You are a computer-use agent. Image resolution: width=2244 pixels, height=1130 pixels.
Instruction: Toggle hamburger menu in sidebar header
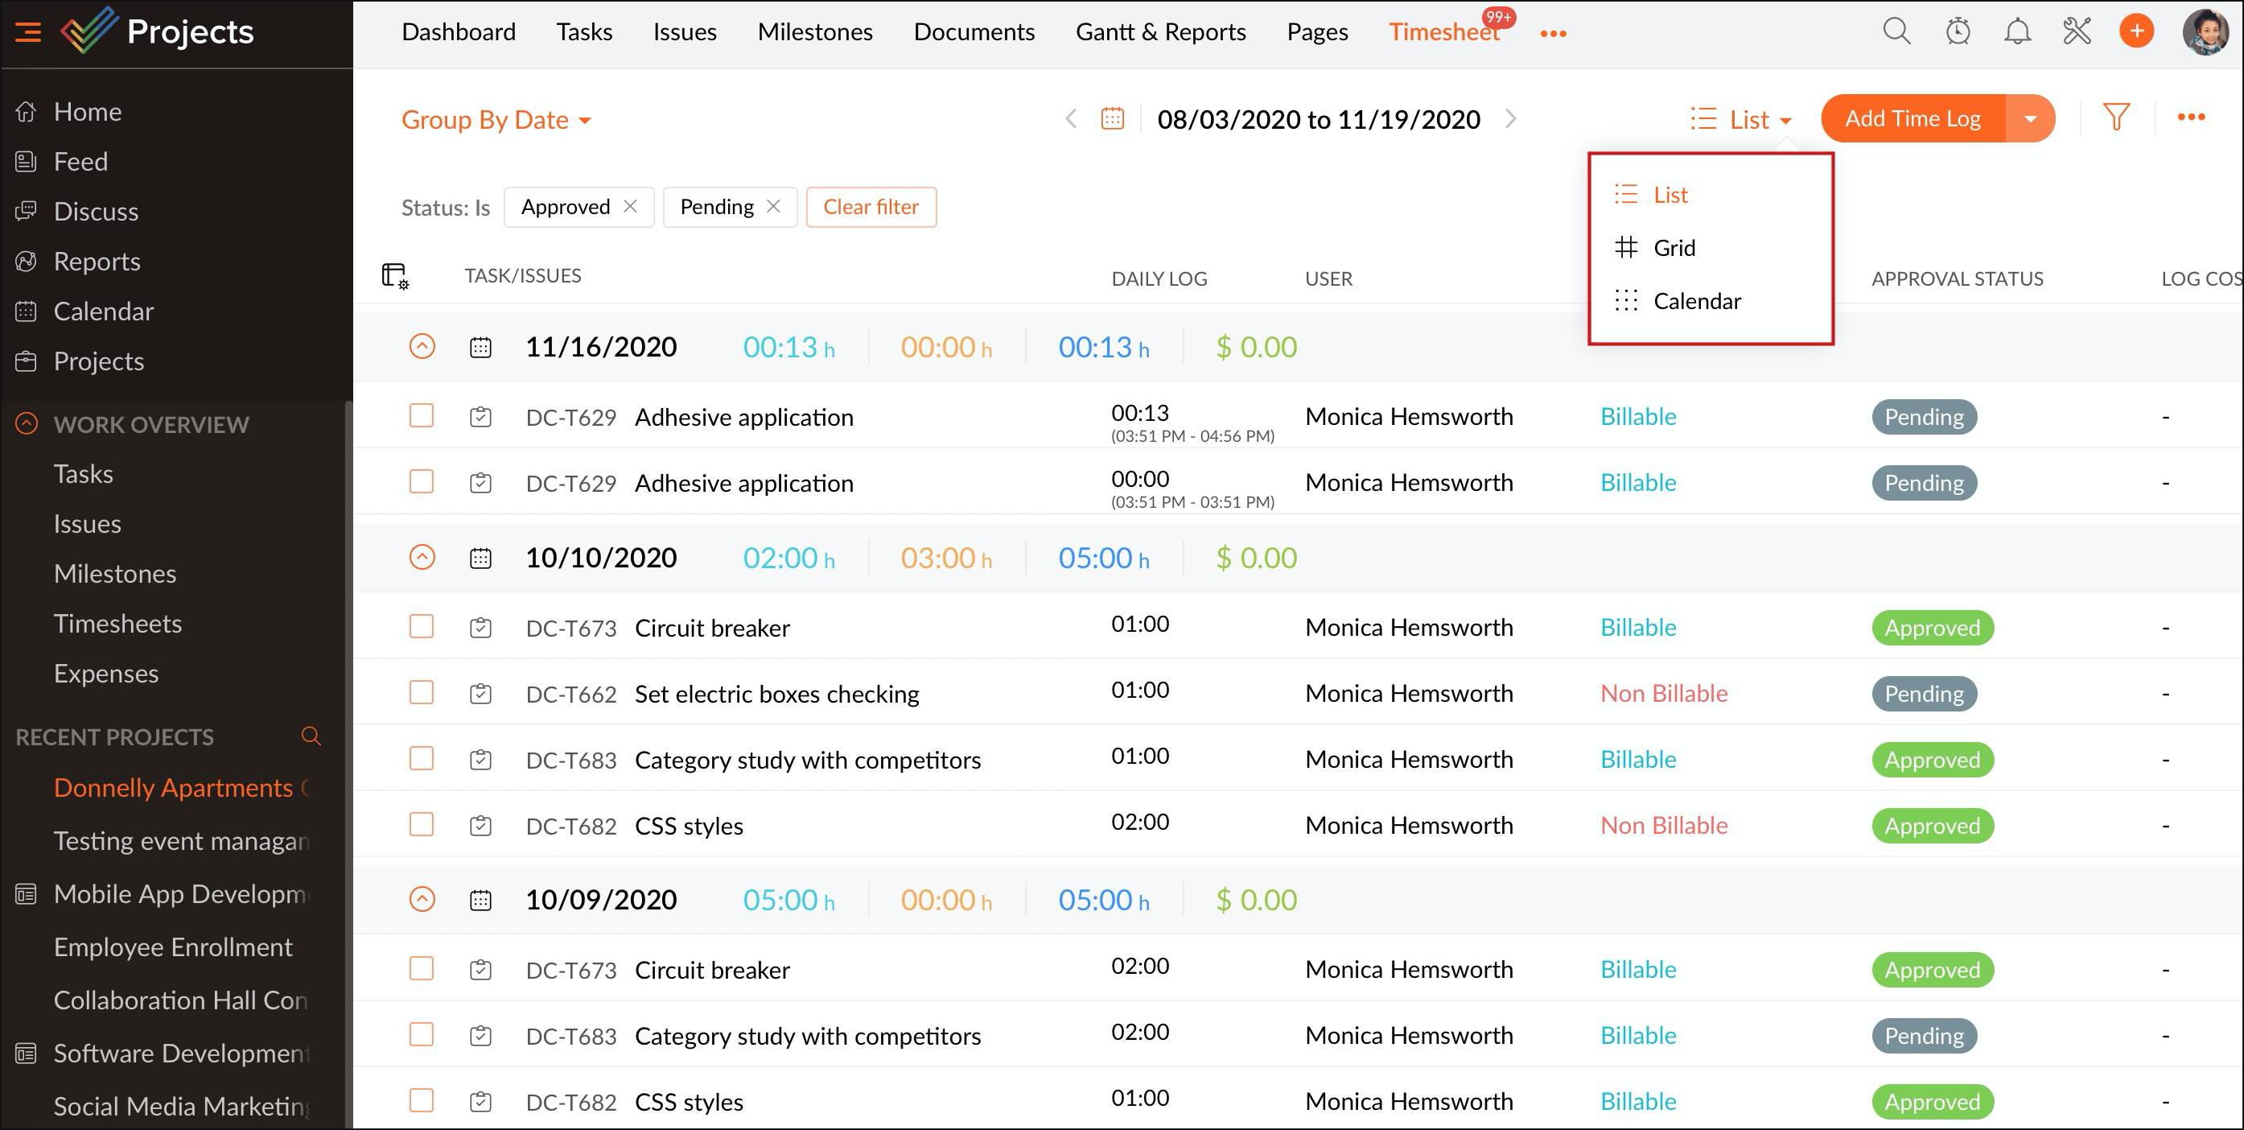tap(28, 32)
